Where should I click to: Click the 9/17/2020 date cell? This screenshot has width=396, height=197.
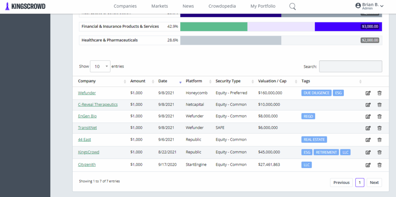tap(167, 165)
